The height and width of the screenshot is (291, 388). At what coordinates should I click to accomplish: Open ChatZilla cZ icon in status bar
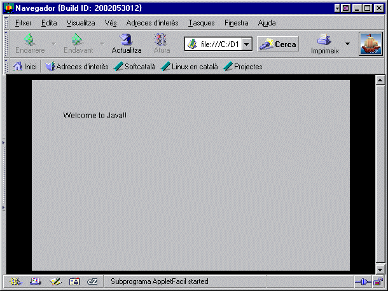(92, 281)
